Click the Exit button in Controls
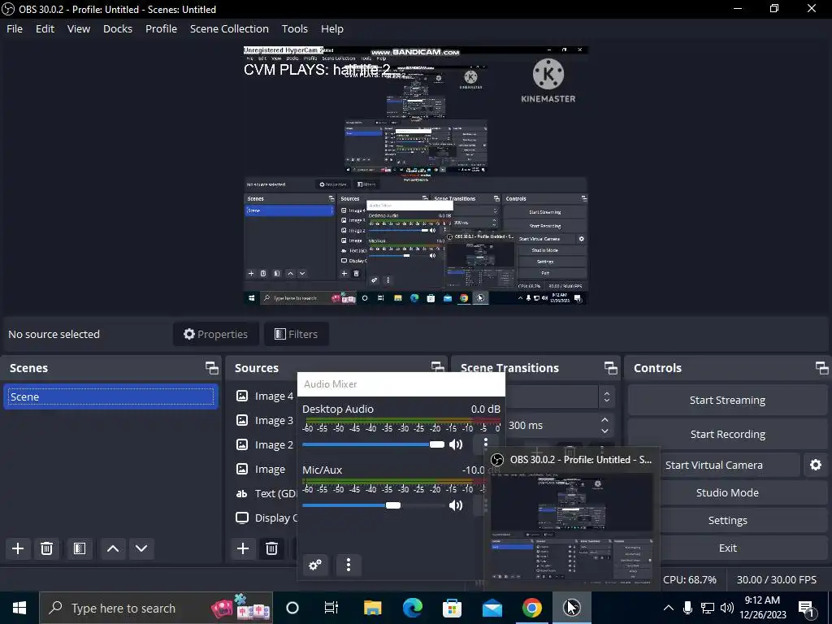The width and height of the screenshot is (832, 624). (x=727, y=548)
